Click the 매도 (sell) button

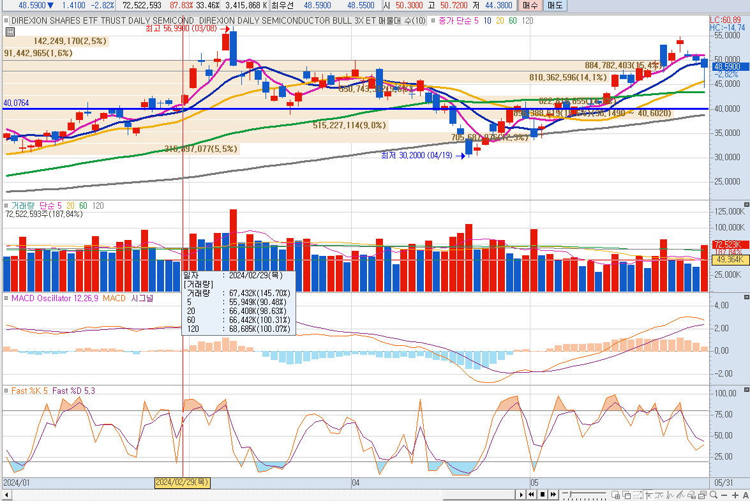tap(555, 6)
